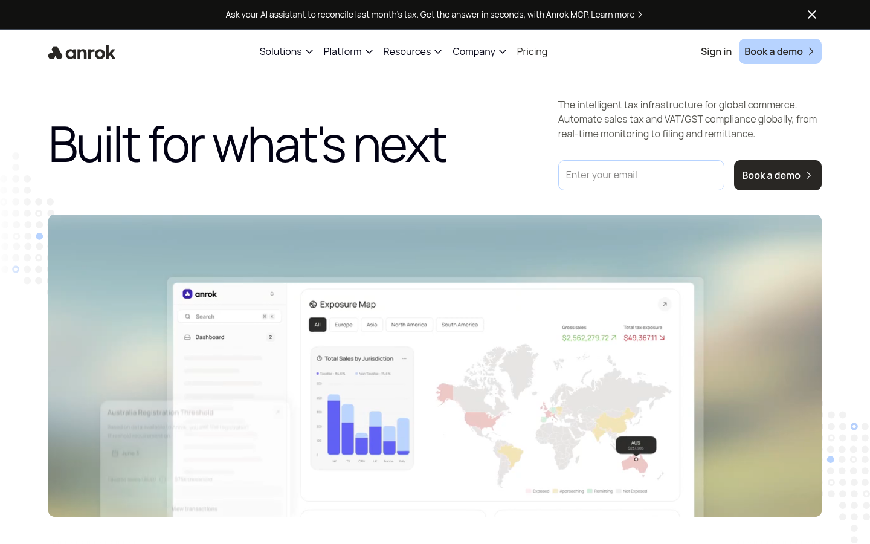This screenshot has width=870, height=544.
Task: Click the Sign in link
Action: [x=716, y=51]
